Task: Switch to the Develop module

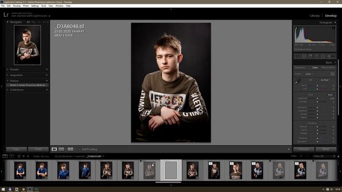Action: click(x=331, y=15)
